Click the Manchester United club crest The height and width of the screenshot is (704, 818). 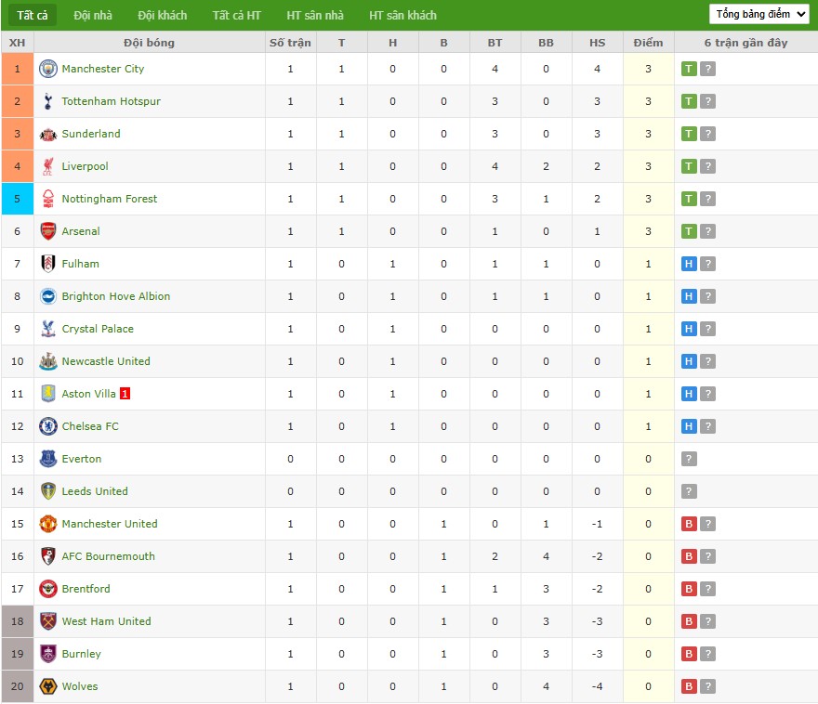pyautogui.click(x=47, y=524)
